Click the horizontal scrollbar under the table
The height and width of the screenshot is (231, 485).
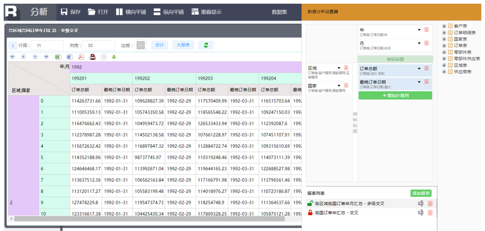(138, 219)
